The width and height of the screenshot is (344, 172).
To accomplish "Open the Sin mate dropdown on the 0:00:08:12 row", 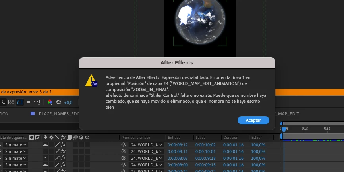I will tap(16, 145).
